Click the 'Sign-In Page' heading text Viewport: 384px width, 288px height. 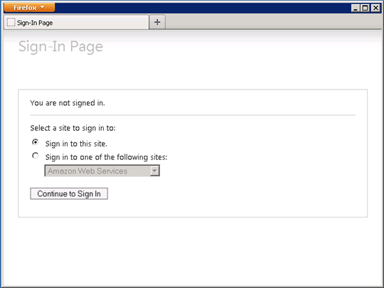coord(60,46)
